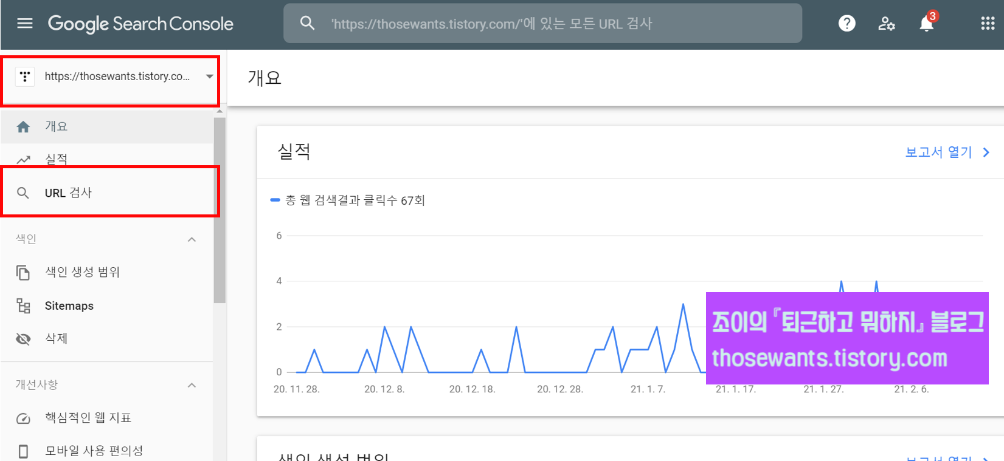The height and width of the screenshot is (461, 1004).
Task: Open the Help question mark icon
Action: pyautogui.click(x=846, y=24)
